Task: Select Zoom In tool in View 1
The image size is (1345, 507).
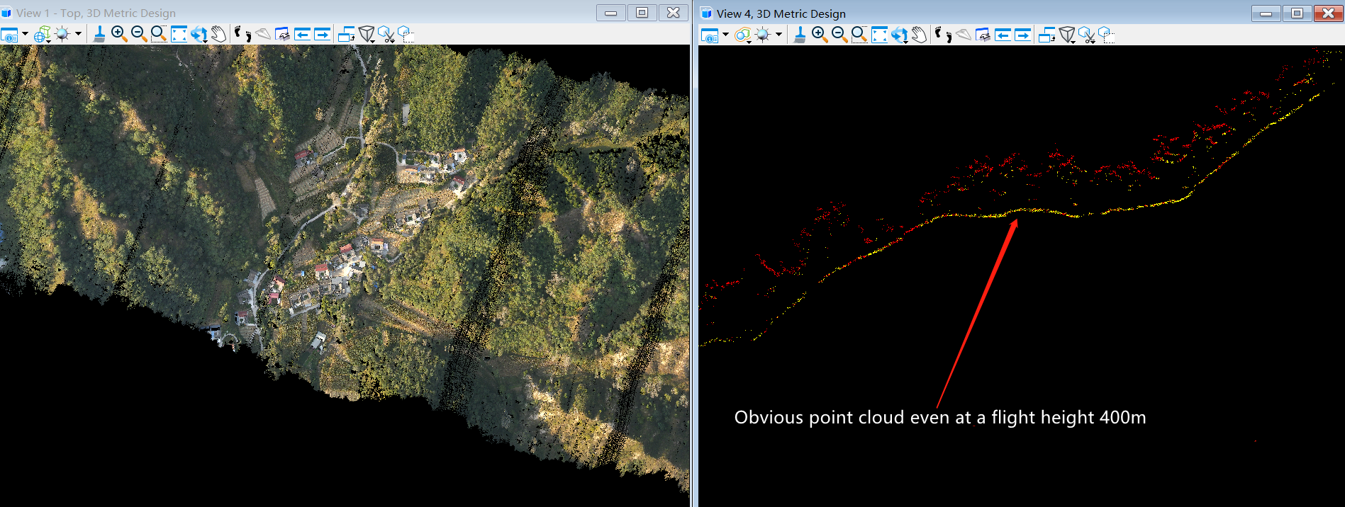Action: [119, 34]
